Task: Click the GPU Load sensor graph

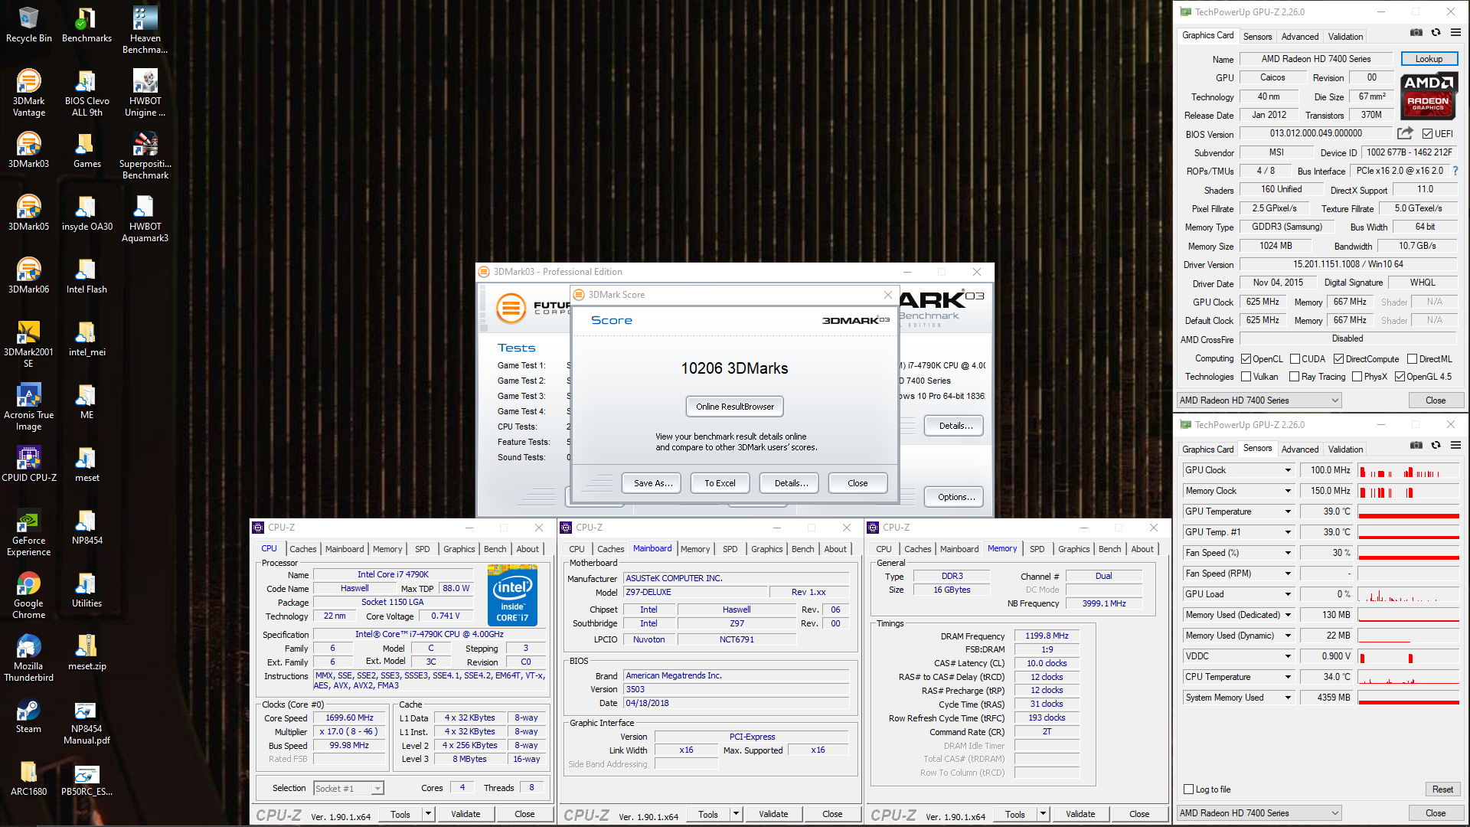Action: point(1409,594)
